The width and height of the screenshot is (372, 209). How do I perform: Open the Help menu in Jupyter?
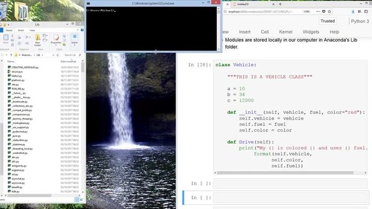pyautogui.click(x=334, y=32)
